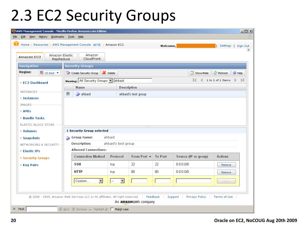Open Snapshots in navigation

31,138
